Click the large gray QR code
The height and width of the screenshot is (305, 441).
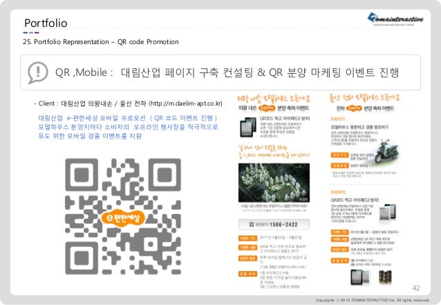click(x=123, y=216)
